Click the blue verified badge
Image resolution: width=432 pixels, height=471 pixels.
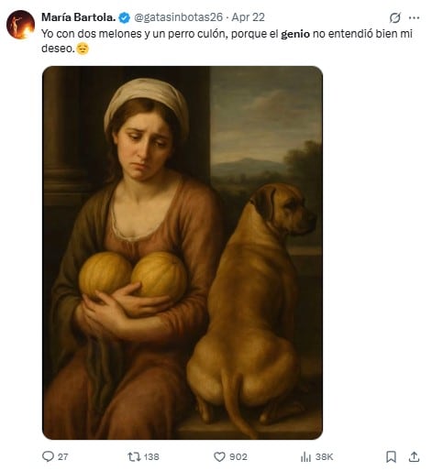click(124, 17)
